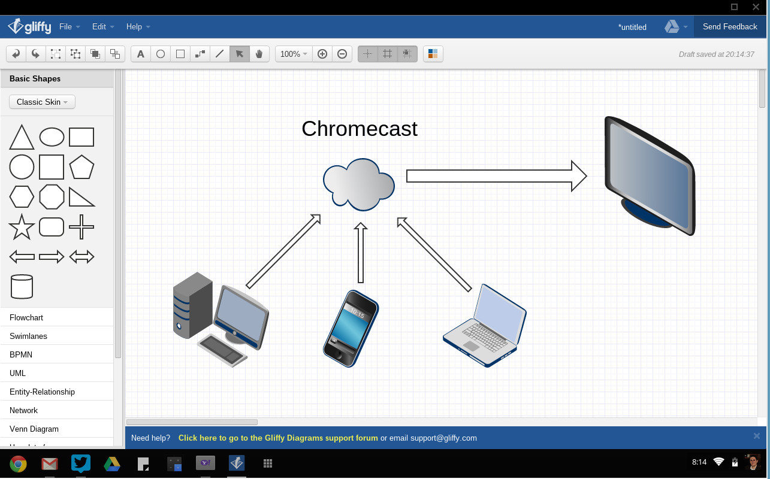The height and width of the screenshot is (479, 770).
Task: Click the zoom in plus icon
Action: coord(322,54)
